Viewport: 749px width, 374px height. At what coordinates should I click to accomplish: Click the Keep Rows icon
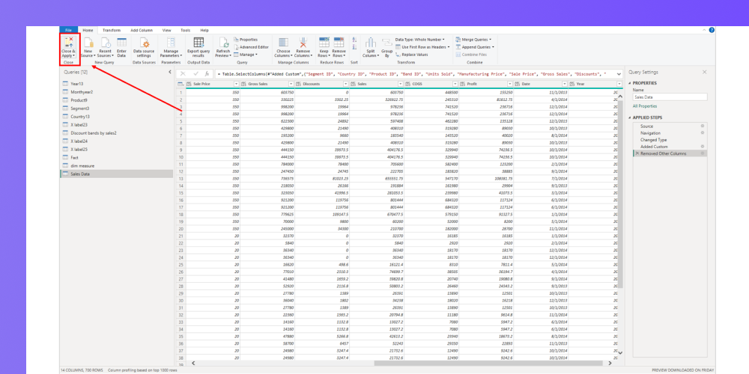(324, 42)
